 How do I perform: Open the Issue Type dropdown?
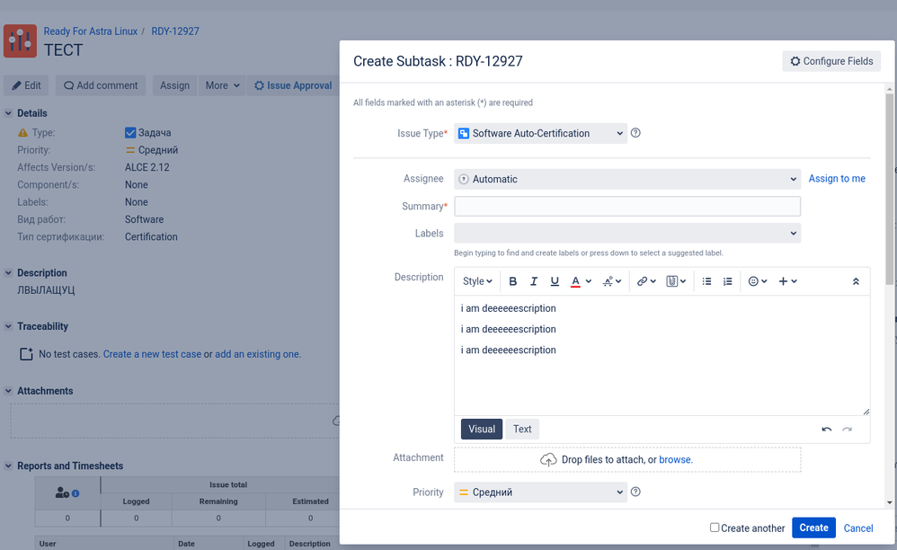coord(540,133)
